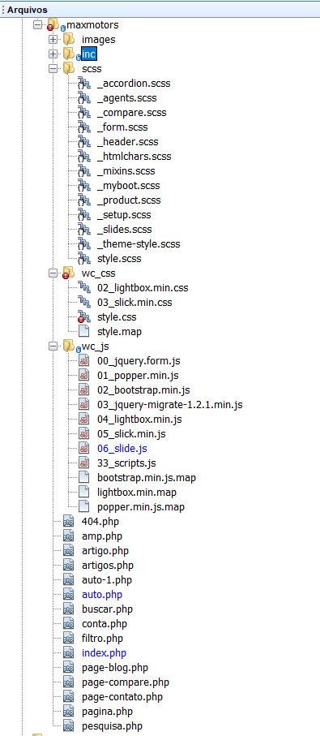Select _slides.scss file
The width and height of the screenshot is (320, 736).
[x=125, y=229]
